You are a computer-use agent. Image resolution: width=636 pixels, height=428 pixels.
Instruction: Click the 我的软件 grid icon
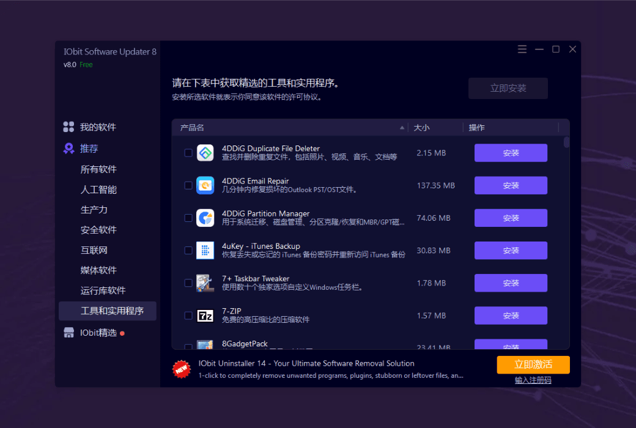tap(68, 127)
